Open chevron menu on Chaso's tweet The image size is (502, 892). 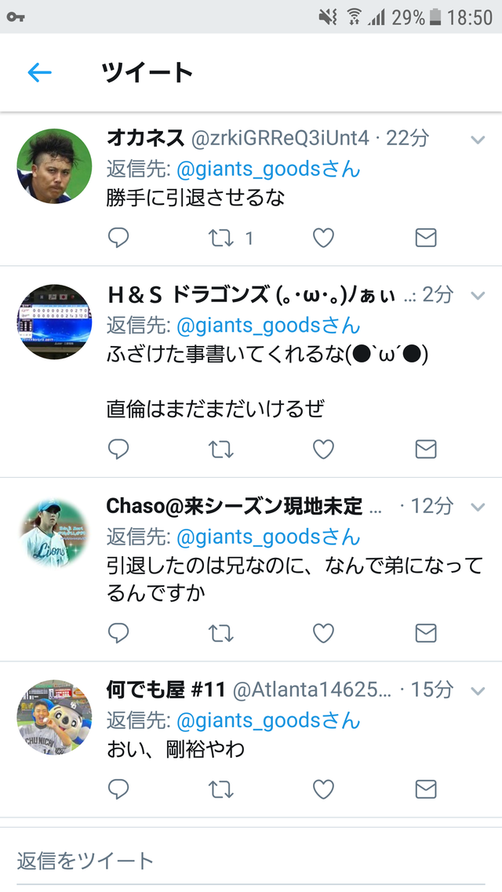[x=478, y=506]
